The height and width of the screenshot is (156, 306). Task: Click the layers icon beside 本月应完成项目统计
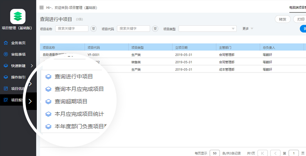tap(49, 114)
